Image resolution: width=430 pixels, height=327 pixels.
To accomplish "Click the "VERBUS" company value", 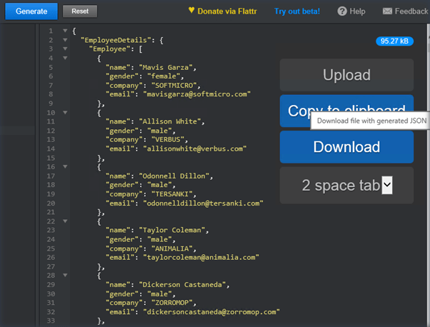I will point(168,139).
